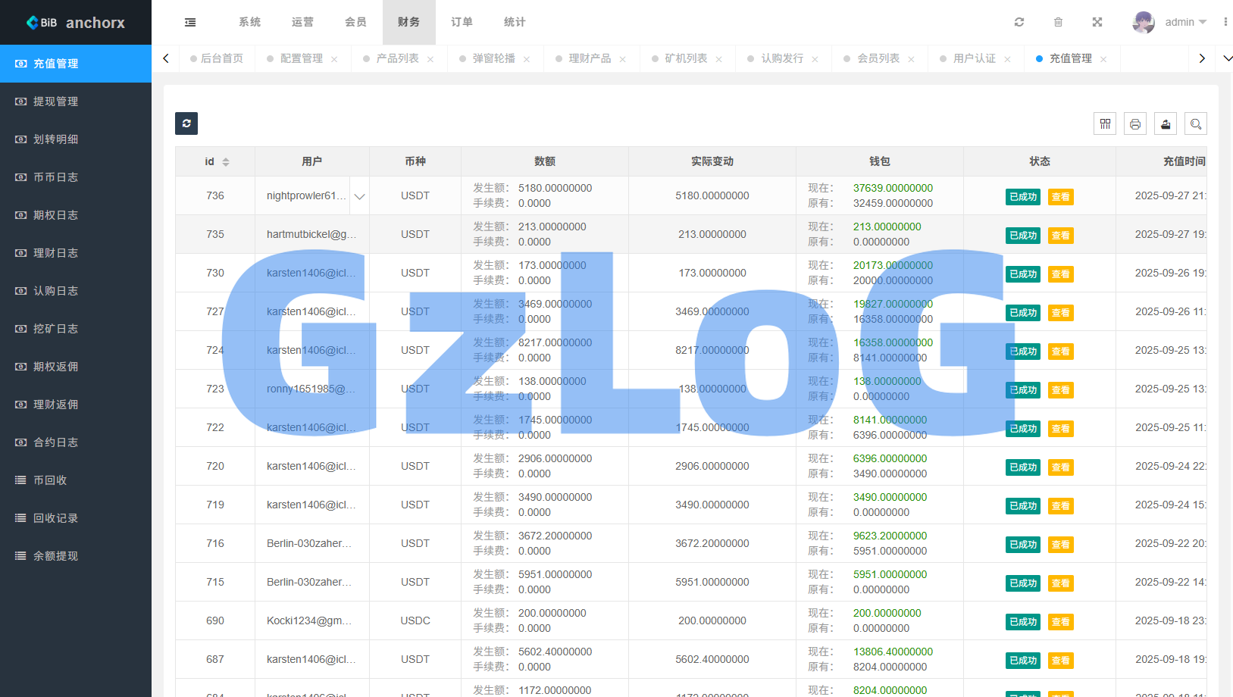1233x697 pixels.
Task: Open the column filter grid icon
Action: pyautogui.click(x=1105, y=123)
